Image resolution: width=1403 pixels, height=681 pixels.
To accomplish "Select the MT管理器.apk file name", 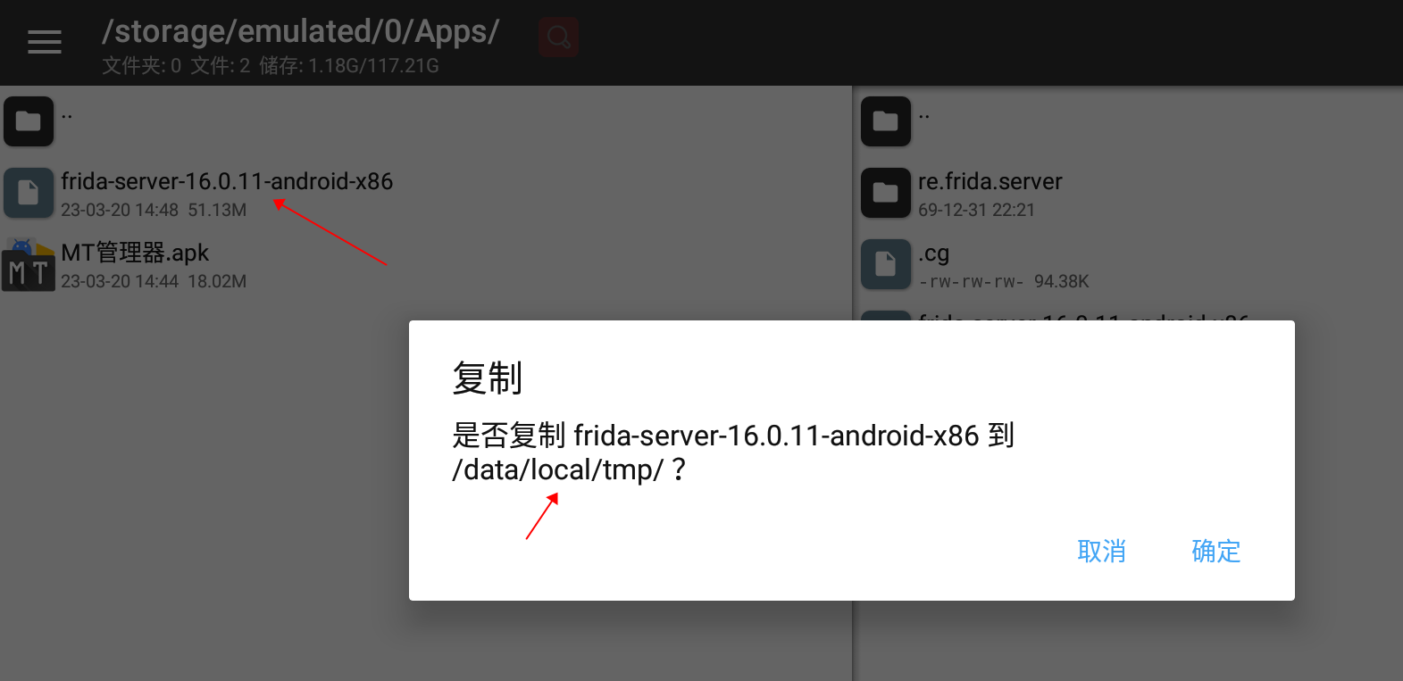I will tap(135, 253).
